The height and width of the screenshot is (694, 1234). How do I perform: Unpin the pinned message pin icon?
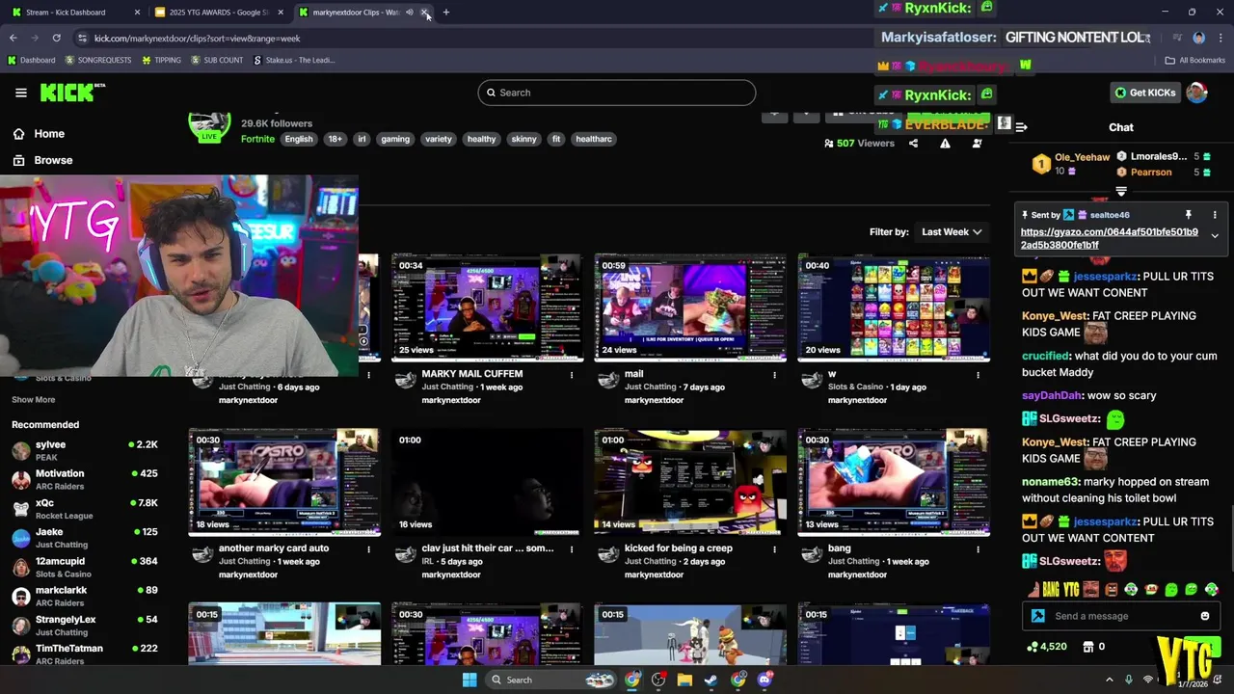click(1189, 215)
